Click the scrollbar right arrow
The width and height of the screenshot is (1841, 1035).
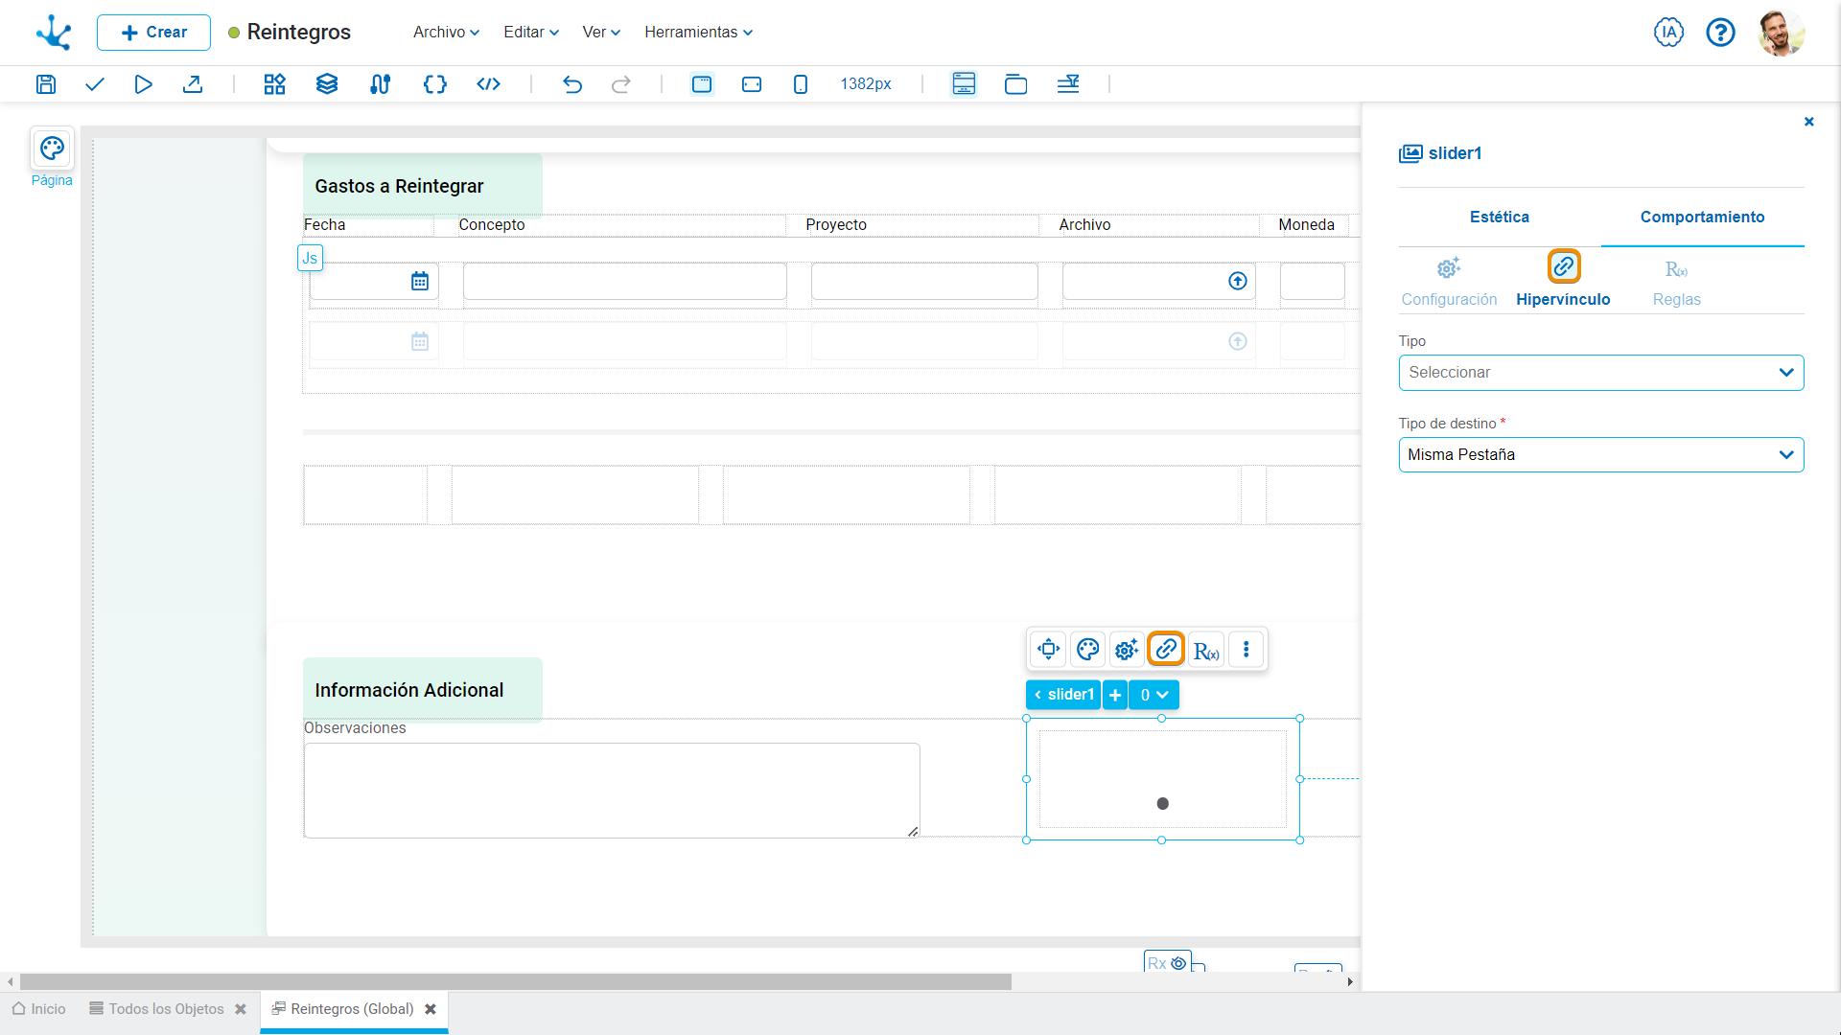tap(1350, 982)
